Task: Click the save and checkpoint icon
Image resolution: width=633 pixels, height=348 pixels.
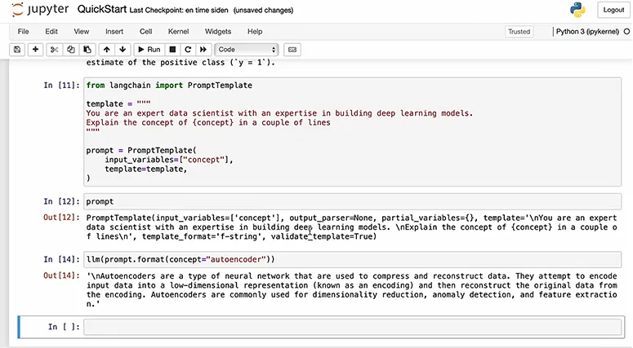Action: [17, 50]
